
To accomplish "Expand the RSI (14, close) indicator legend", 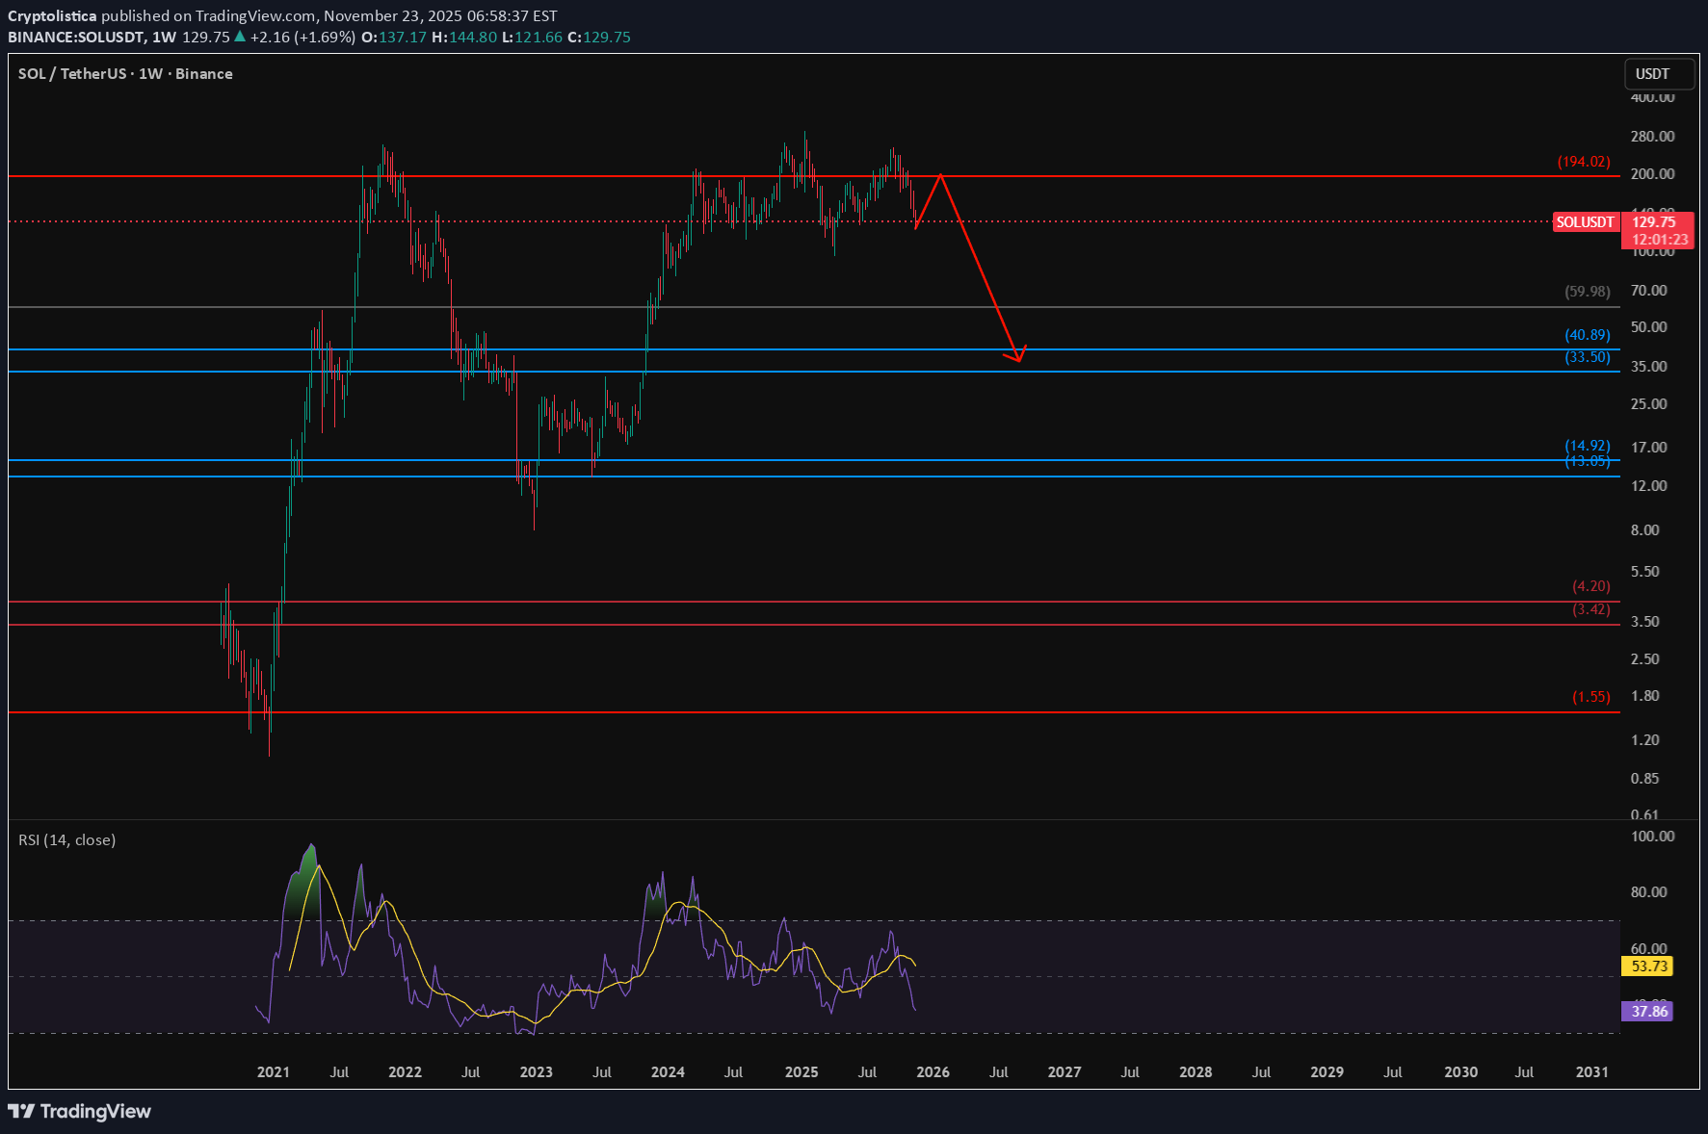I will [x=67, y=840].
